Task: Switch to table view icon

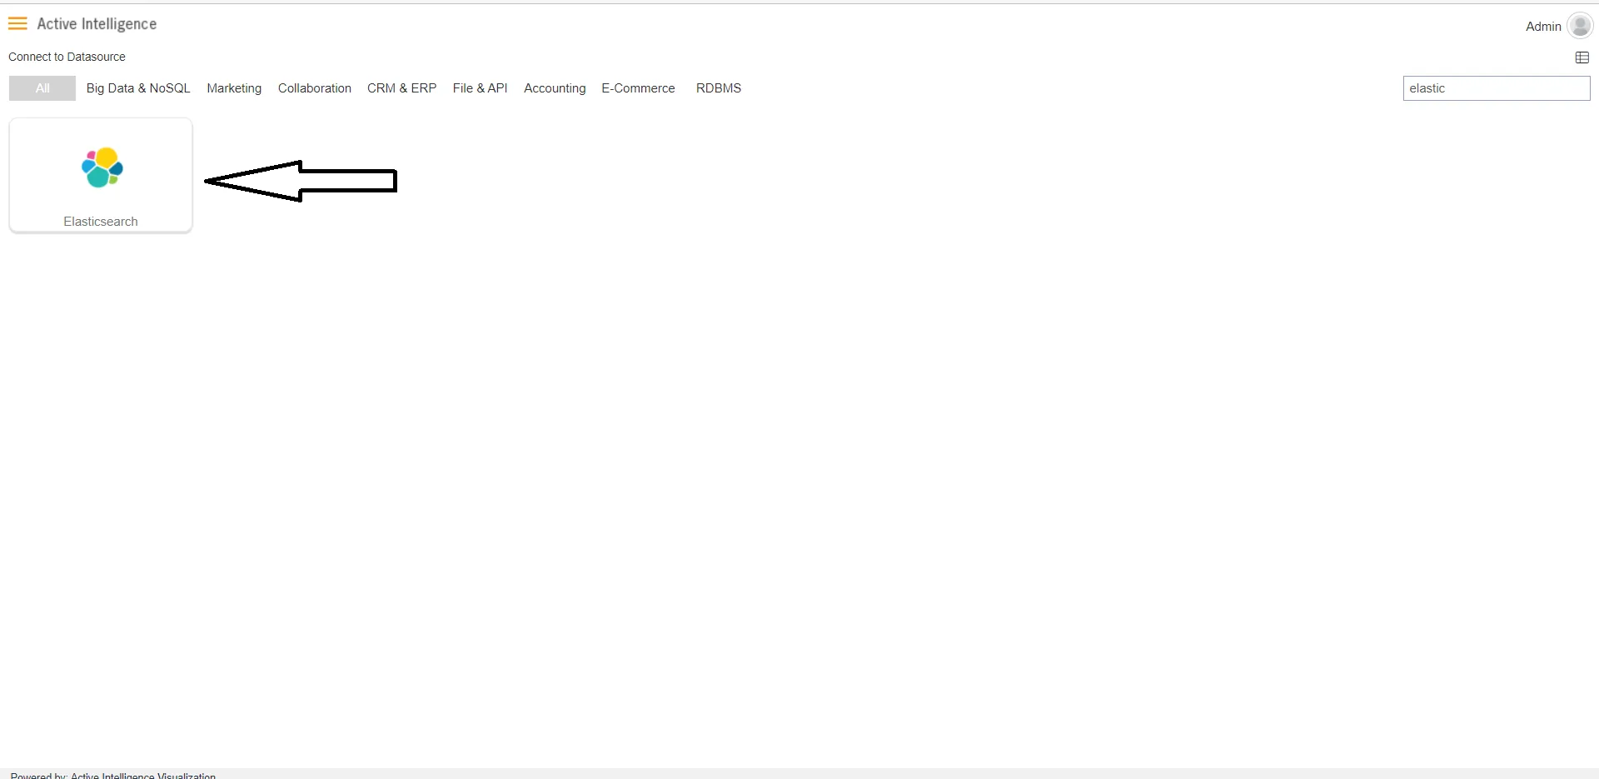Action: [1582, 57]
